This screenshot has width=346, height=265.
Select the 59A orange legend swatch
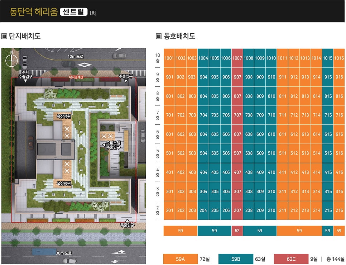pyautogui.click(x=181, y=259)
